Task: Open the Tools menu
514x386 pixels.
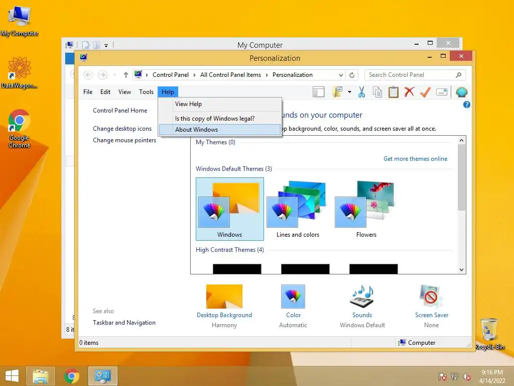Action: [146, 92]
